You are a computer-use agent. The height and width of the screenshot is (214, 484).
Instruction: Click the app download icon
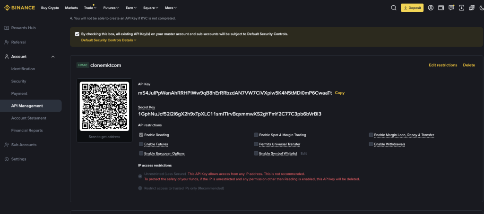click(x=461, y=8)
